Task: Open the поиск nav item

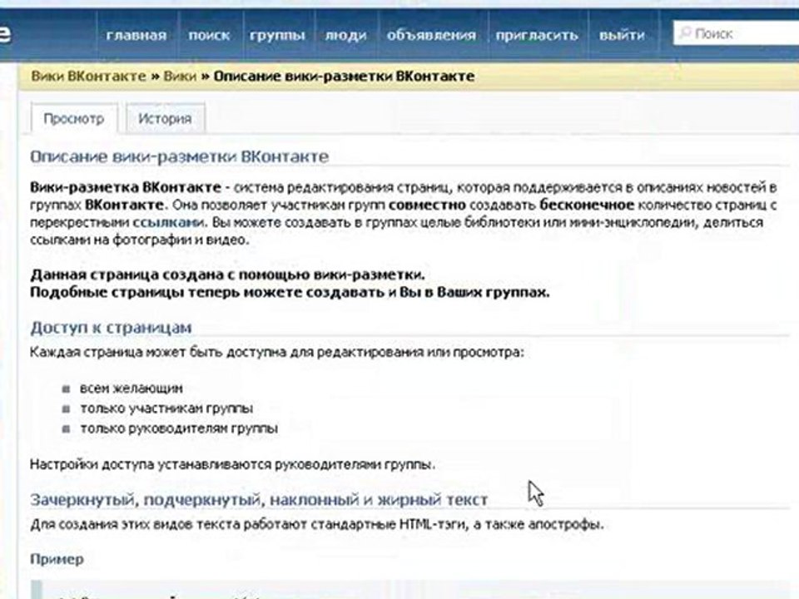Action: [209, 35]
